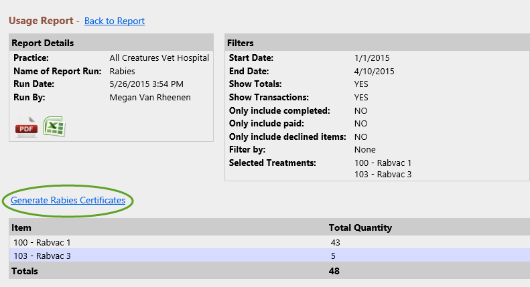Open the Back to Report link
The width and height of the screenshot is (530, 287).
[115, 21]
